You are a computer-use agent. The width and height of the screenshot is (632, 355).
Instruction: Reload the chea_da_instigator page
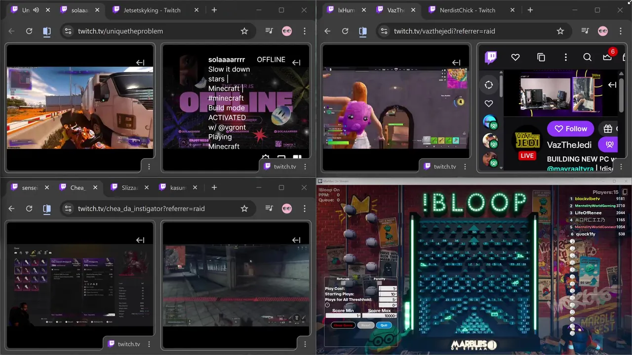tap(29, 209)
